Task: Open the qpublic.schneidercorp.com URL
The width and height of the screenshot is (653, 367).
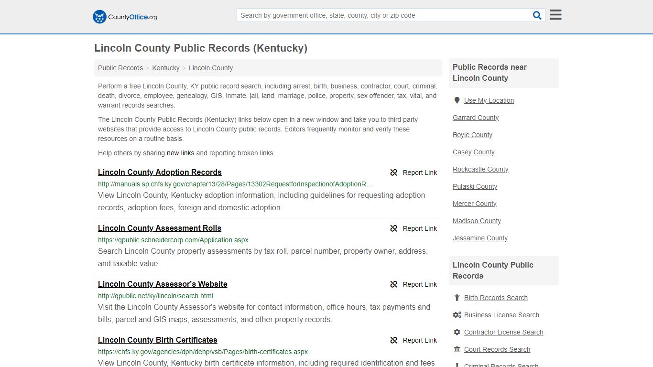Action: (x=173, y=240)
